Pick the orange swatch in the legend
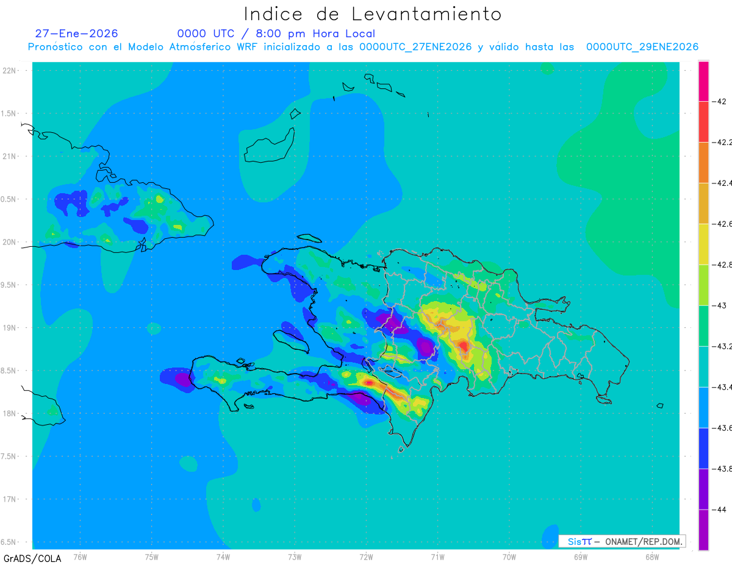 (703, 163)
